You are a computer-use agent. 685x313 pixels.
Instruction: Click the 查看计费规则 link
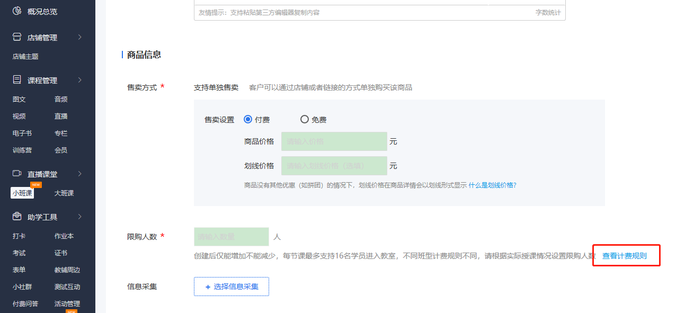pyautogui.click(x=624, y=256)
